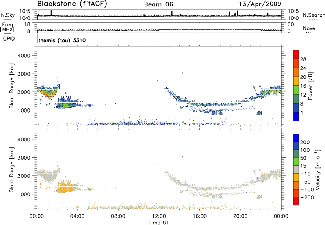Screen dimensions: 325x225
Task: Pick the bright blue top velocity colorbar segment
Action: tap(296, 138)
